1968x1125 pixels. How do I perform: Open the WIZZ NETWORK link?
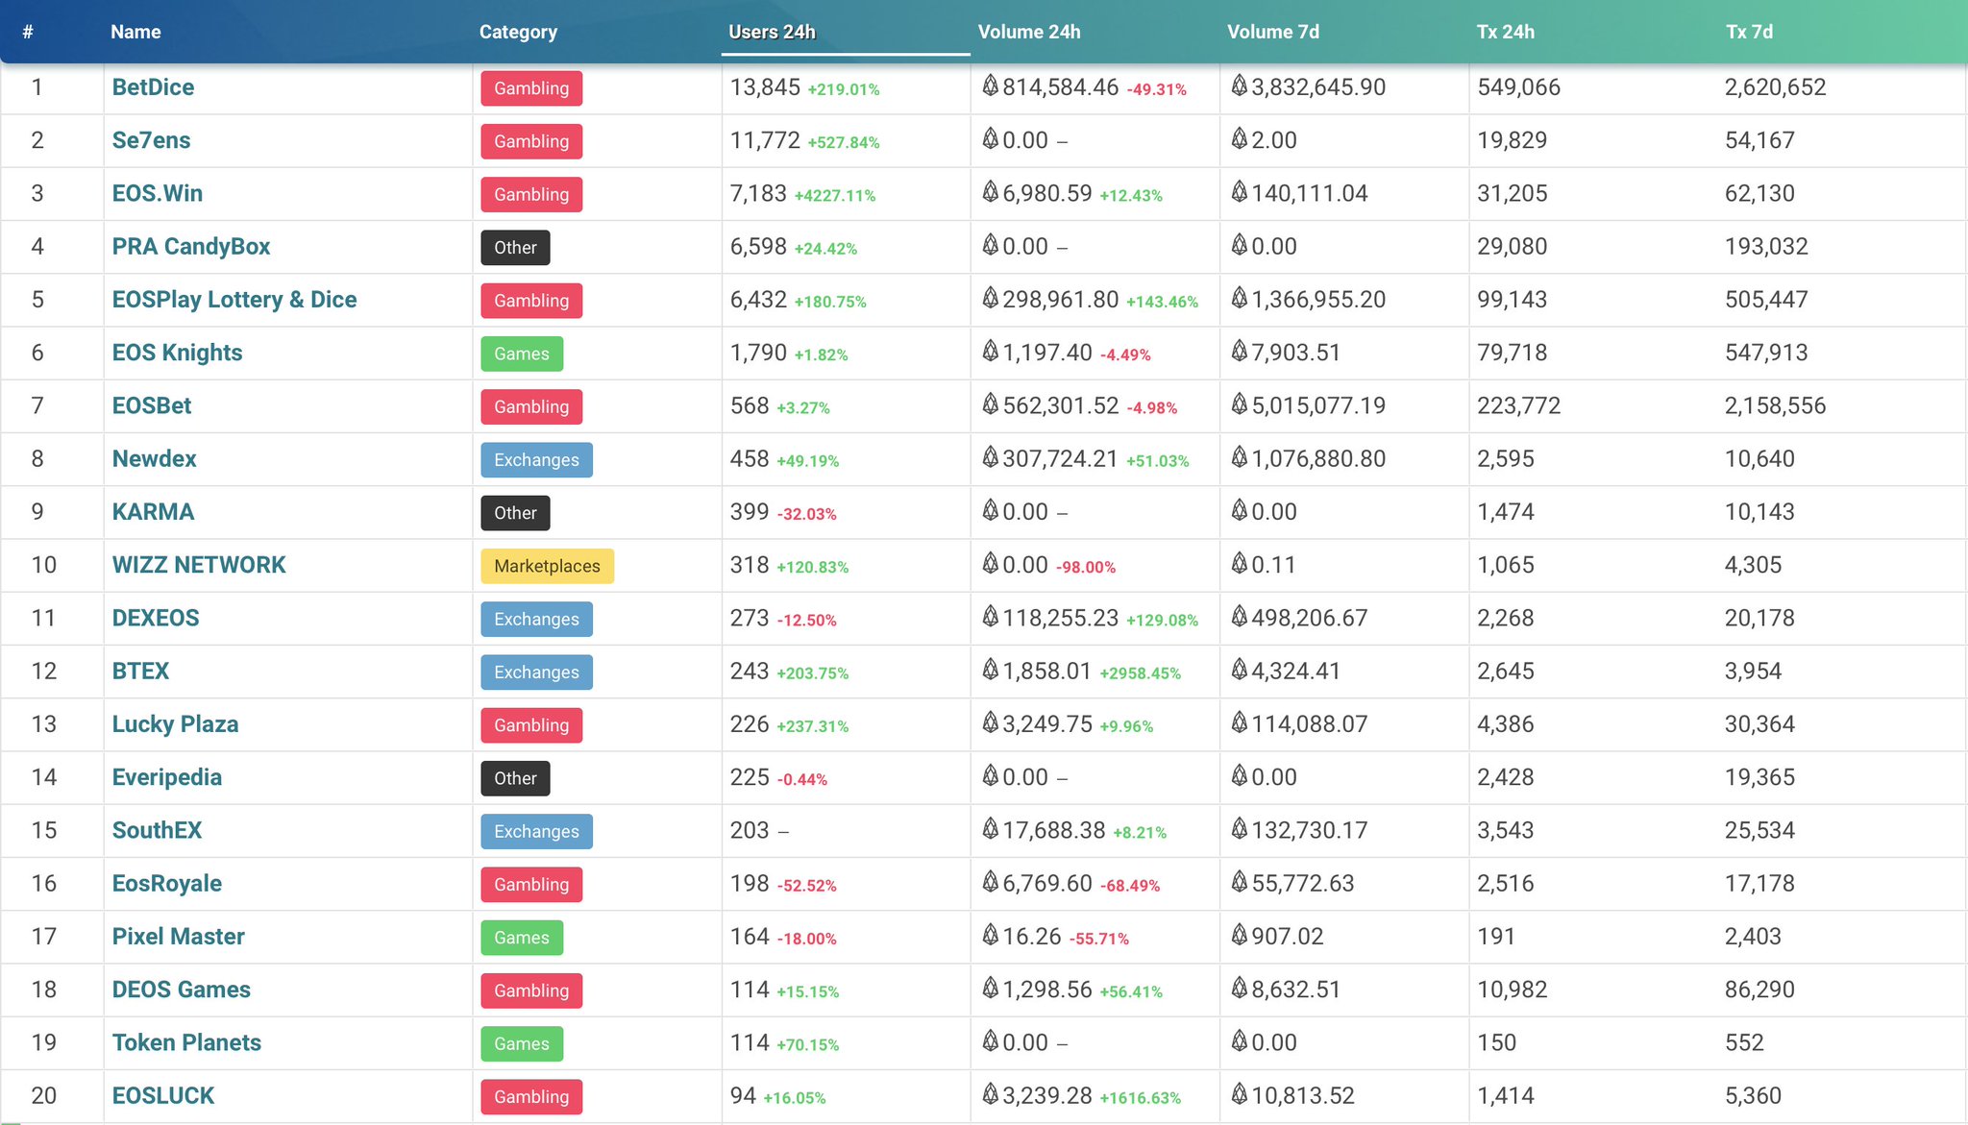[199, 565]
